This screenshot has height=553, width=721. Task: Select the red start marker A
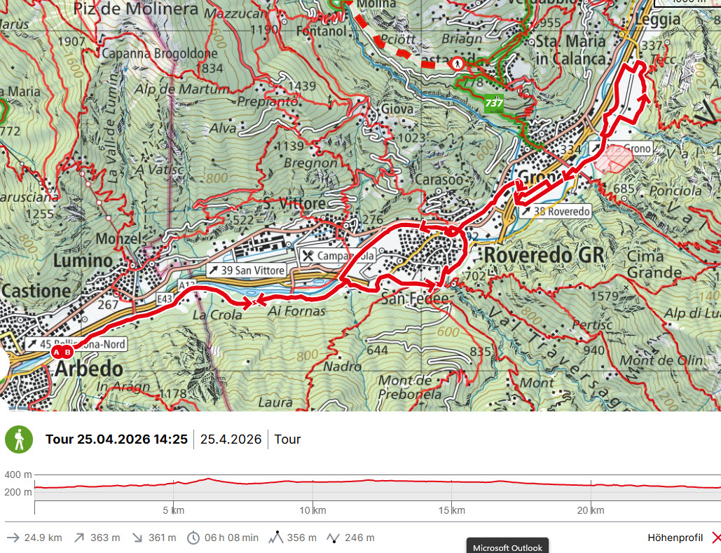tap(56, 353)
